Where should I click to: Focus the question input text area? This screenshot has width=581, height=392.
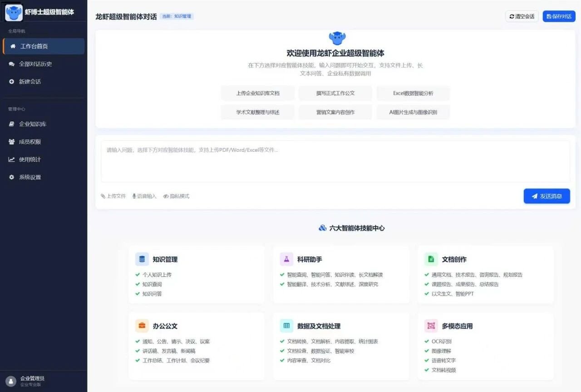pyautogui.click(x=335, y=161)
